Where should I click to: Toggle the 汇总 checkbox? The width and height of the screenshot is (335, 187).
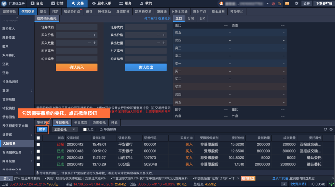(85, 129)
